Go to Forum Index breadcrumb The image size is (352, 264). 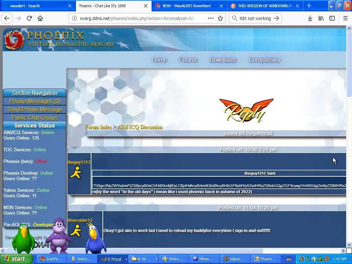(98, 127)
